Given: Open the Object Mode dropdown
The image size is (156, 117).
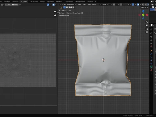Looking at the screenshot, I should pos(70,5).
